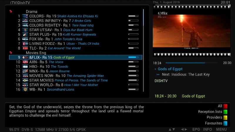Click the WB channel logo
Screen dimensions: 235x132
tap(25, 89)
